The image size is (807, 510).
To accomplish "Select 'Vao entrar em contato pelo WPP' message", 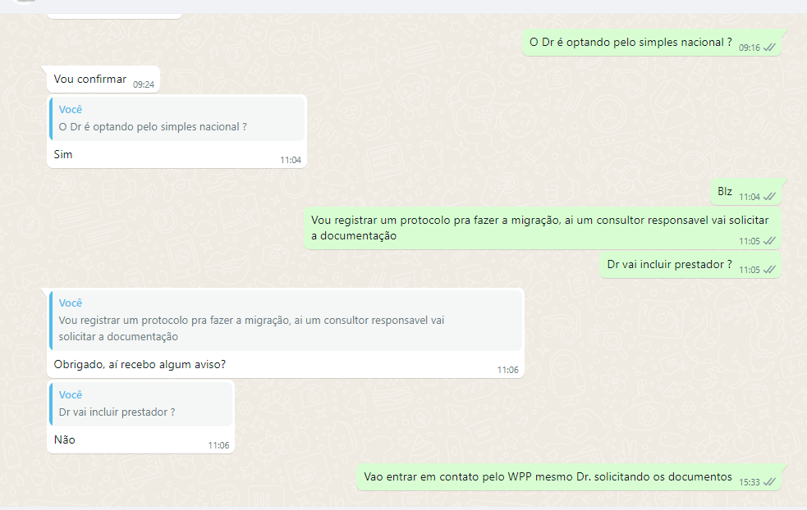I will pos(569,477).
